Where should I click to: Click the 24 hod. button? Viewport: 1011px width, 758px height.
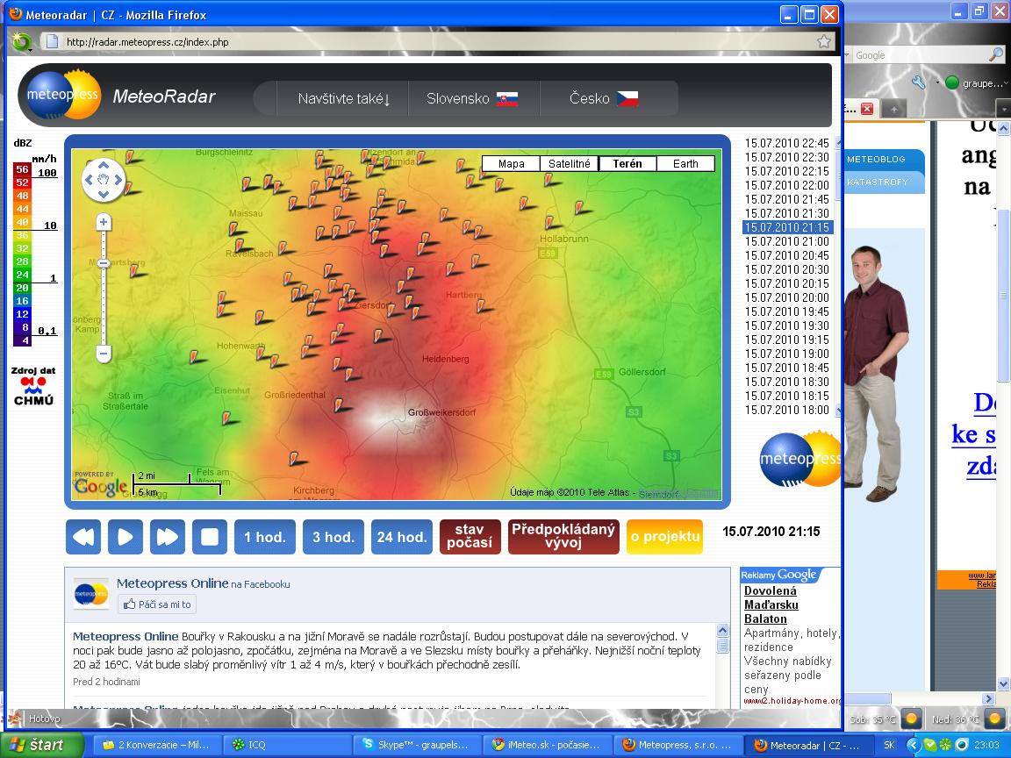[402, 537]
